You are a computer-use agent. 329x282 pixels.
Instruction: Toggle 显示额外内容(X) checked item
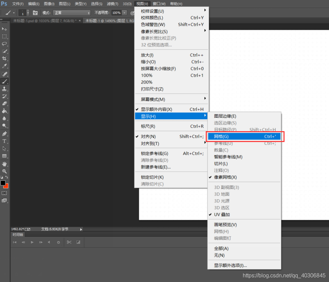coord(171,109)
